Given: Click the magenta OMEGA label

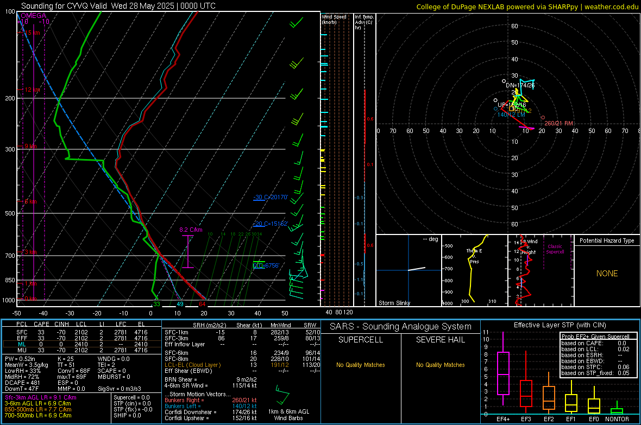Looking at the screenshot, I should click(x=34, y=16).
